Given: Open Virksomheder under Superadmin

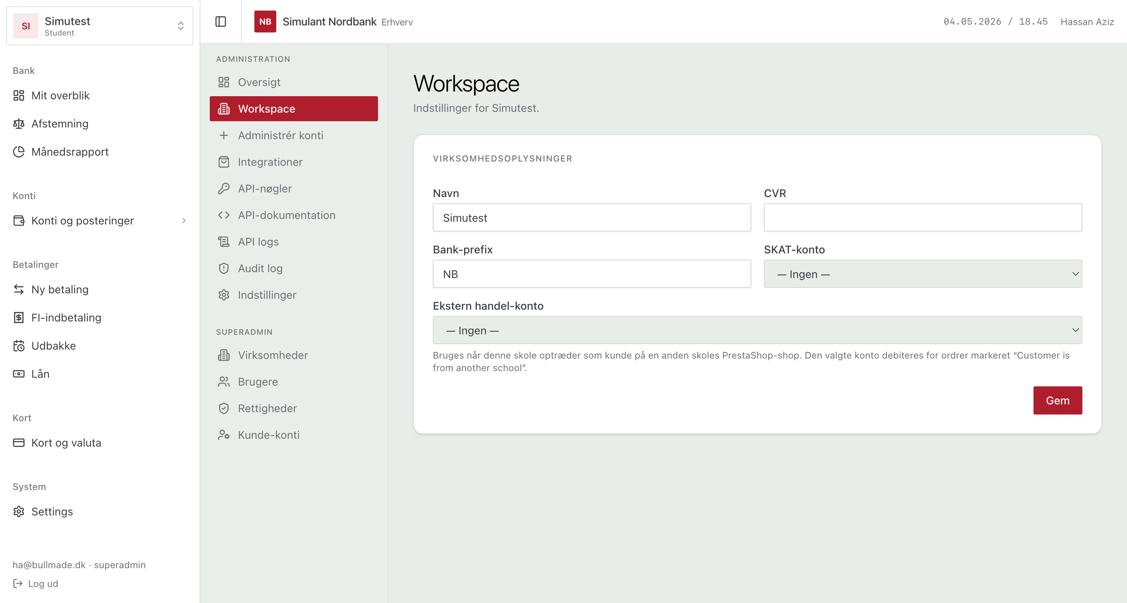Looking at the screenshot, I should tap(293, 355).
